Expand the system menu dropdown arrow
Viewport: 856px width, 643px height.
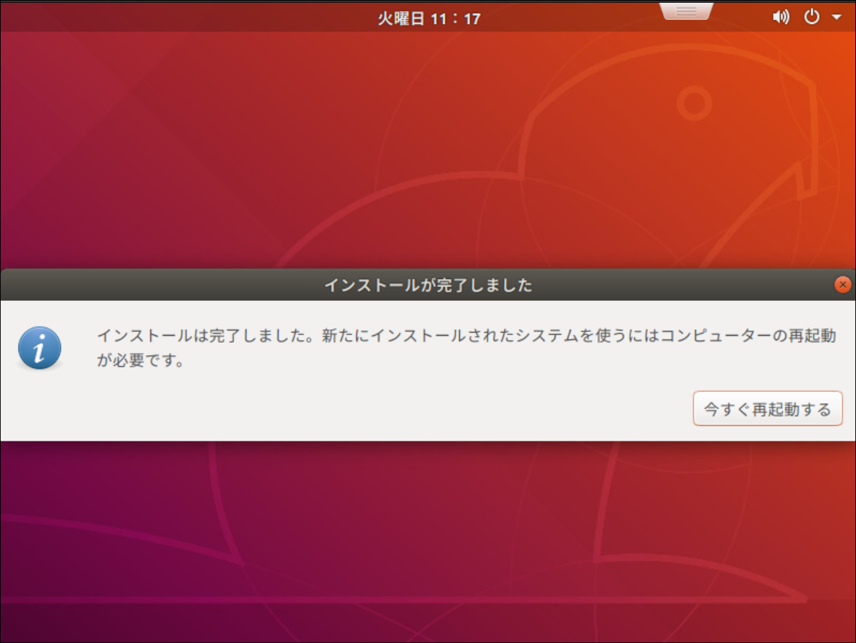pyautogui.click(x=836, y=18)
